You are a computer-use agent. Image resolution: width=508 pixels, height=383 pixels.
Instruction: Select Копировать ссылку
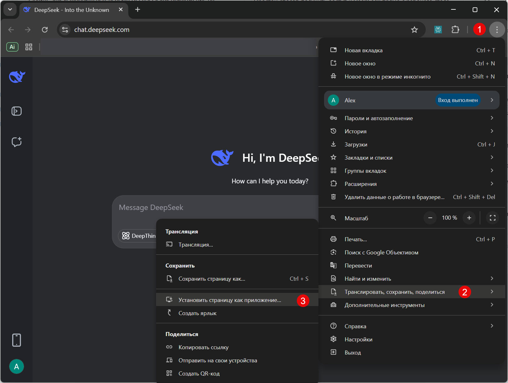(x=237, y=347)
